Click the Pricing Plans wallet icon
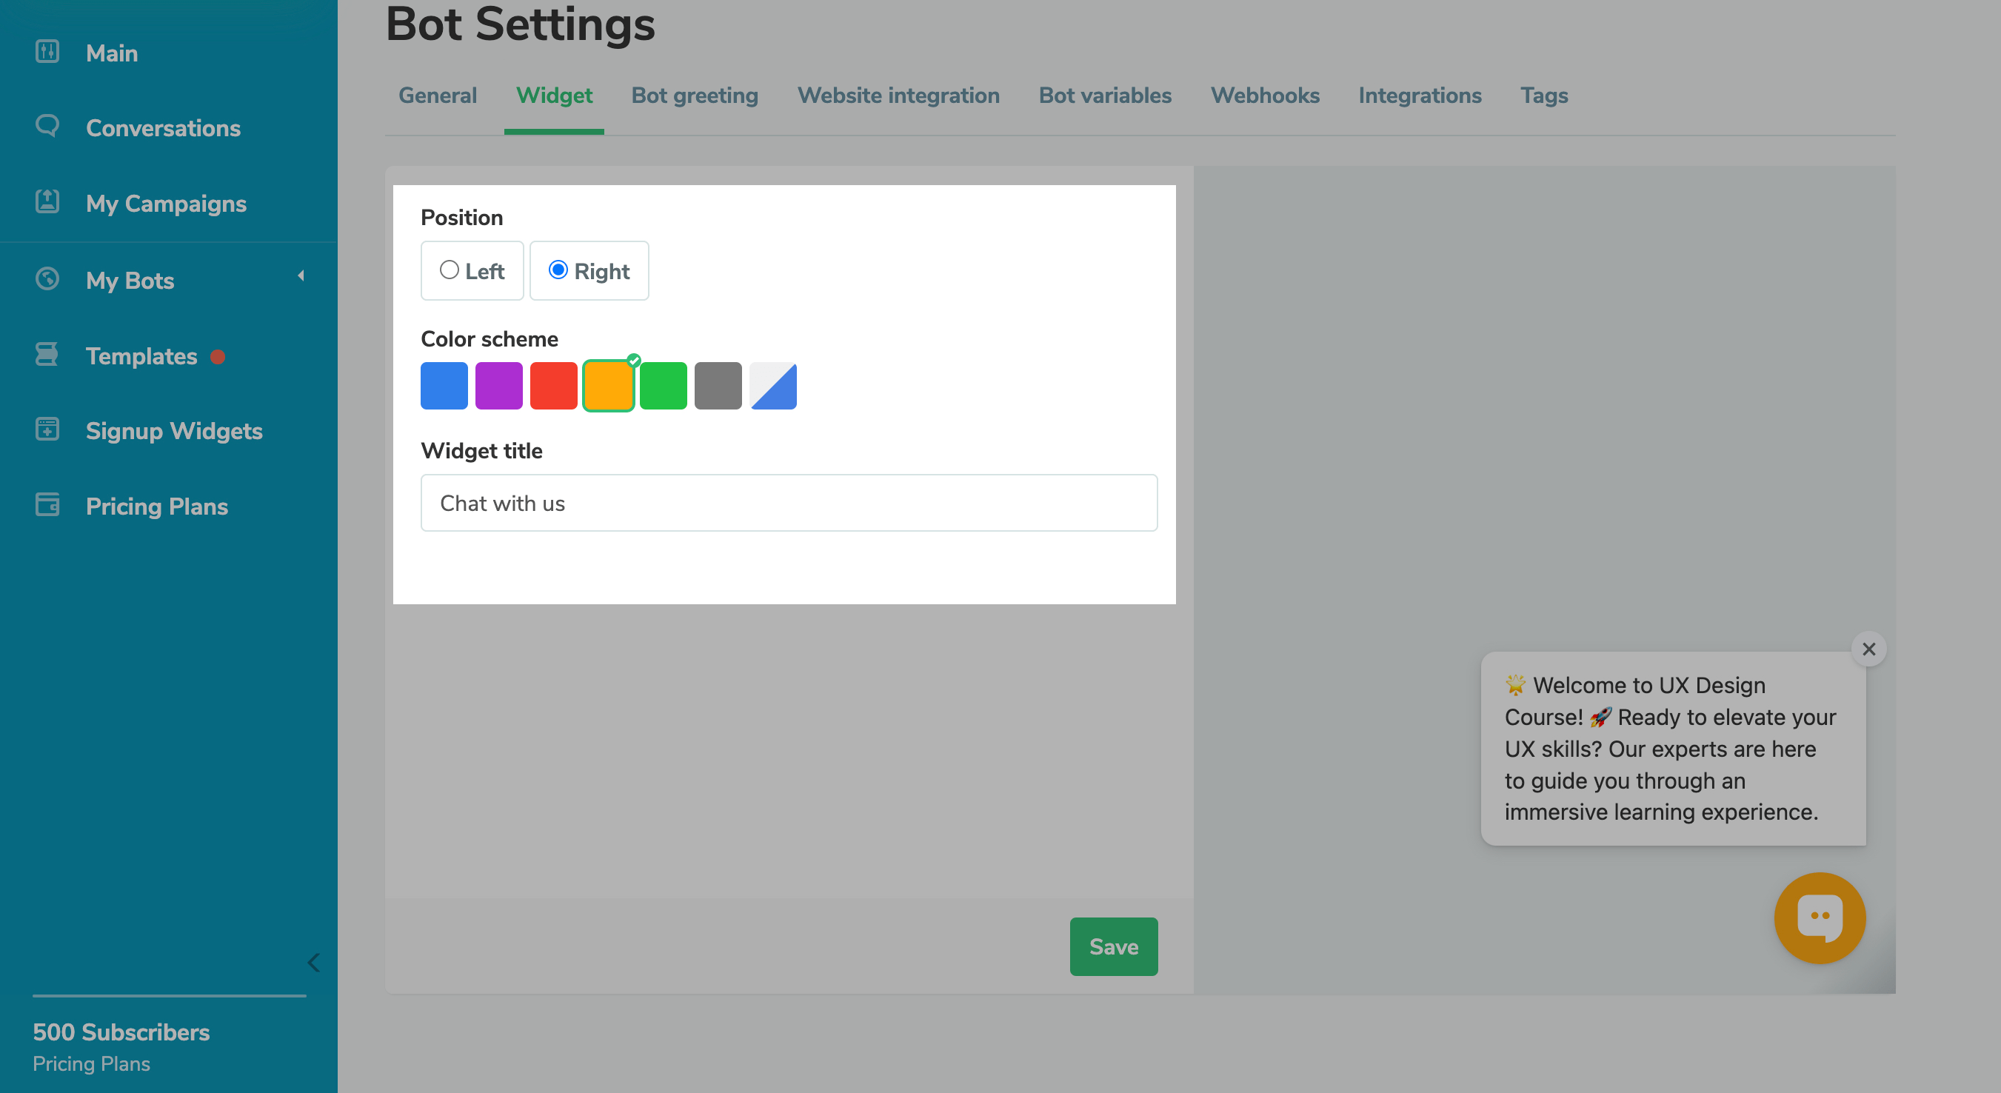The height and width of the screenshot is (1093, 2001). (x=47, y=505)
